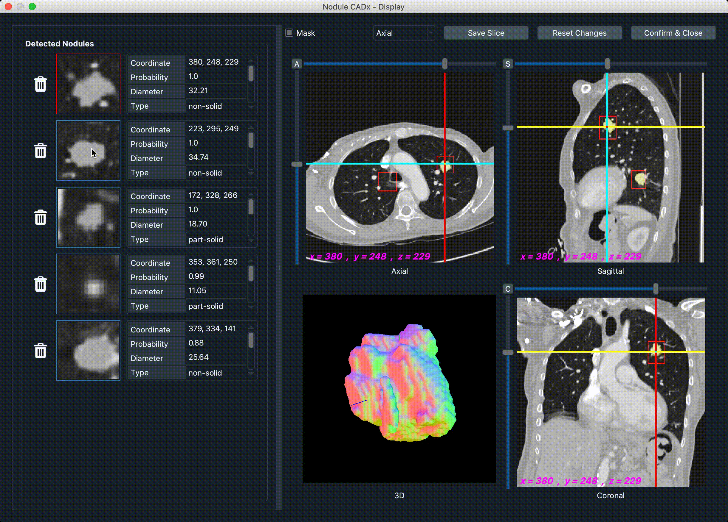Delete the nodule with probability 0.99
Viewport: 728px width, 522px height.
coord(41,284)
